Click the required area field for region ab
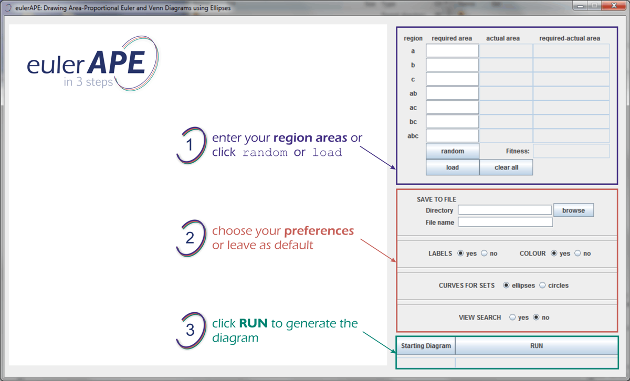 (453, 93)
